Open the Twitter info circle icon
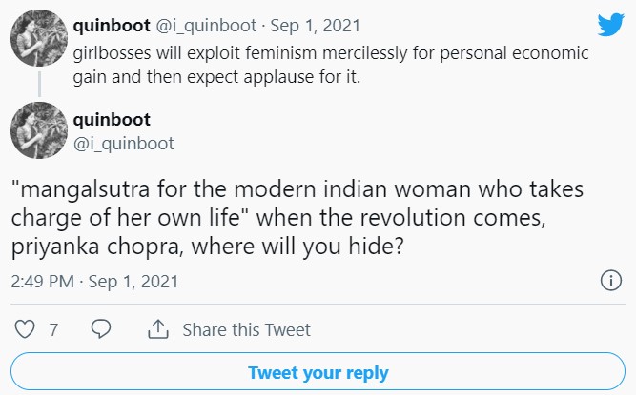This screenshot has width=636, height=395. tap(610, 281)
